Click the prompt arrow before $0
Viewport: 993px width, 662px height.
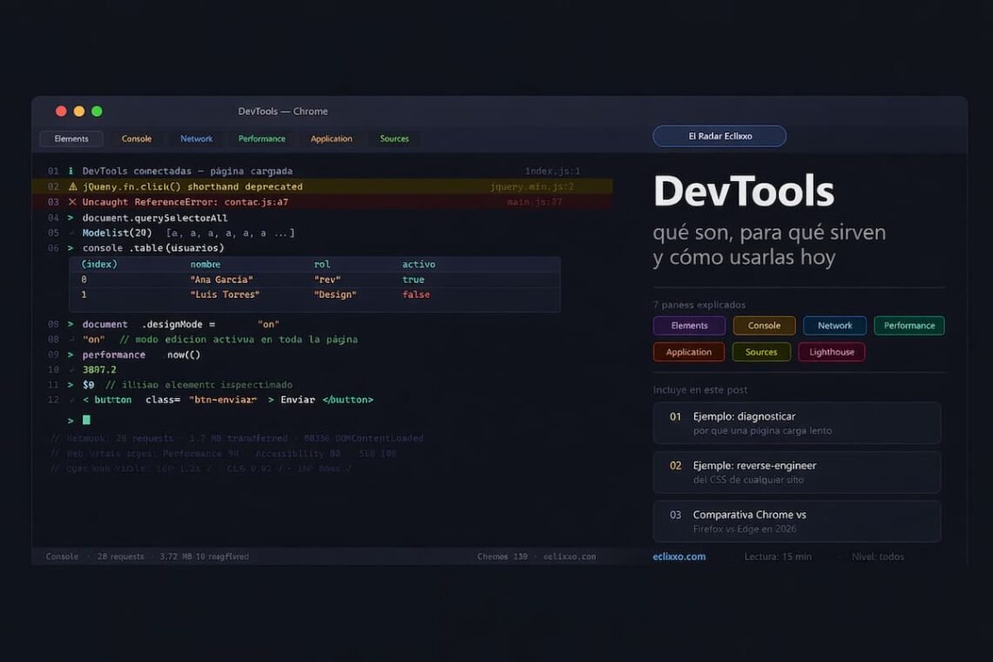click(71, 385)
